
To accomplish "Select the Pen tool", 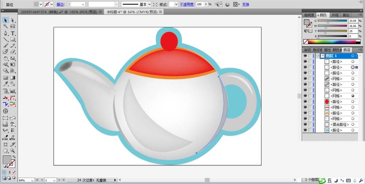I will point(5,33).
